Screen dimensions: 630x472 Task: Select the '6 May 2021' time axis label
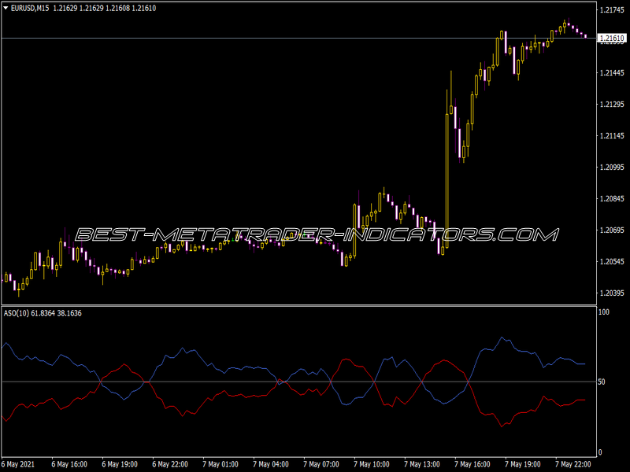pos(18,464)
